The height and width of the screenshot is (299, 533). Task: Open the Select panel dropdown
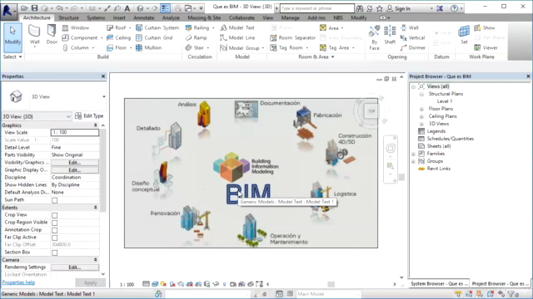pyautogui.click(x=12, y=57)
